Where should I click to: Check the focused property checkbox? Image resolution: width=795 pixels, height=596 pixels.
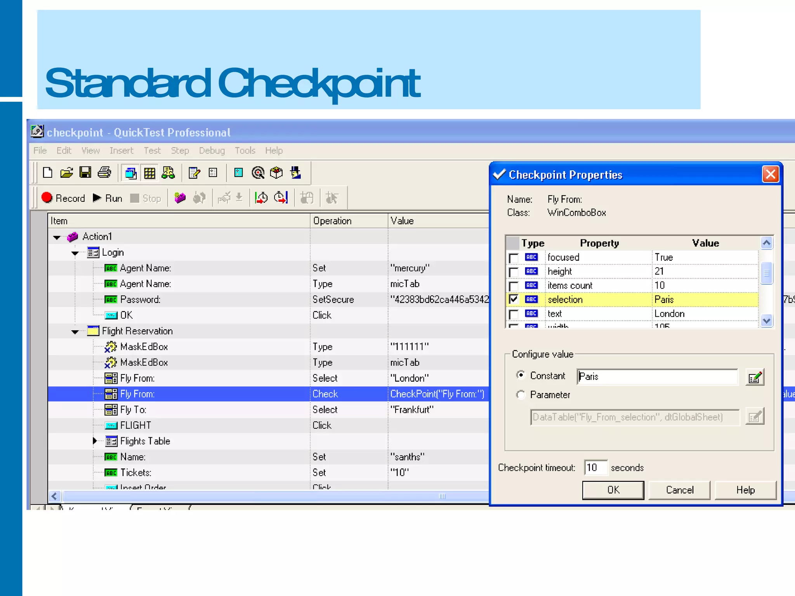pyautogui.click(x=514, y=258)
